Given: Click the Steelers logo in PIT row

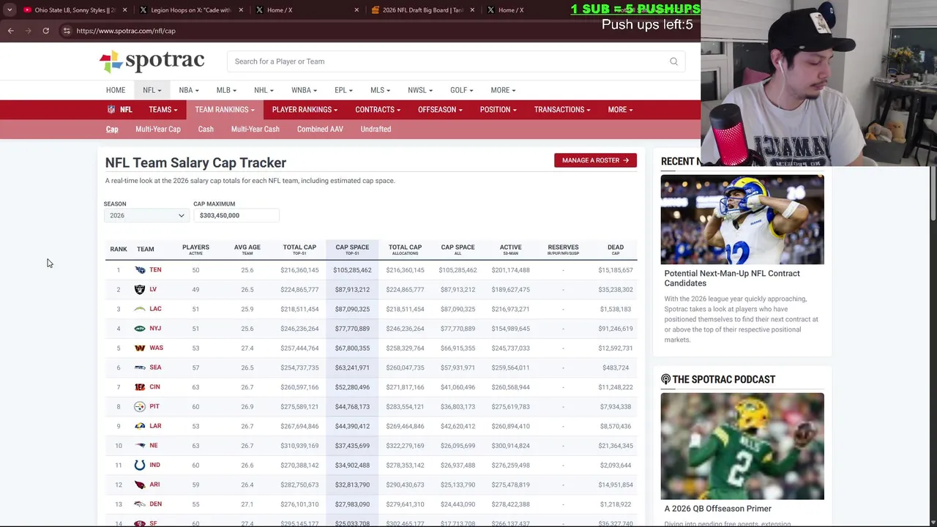Looking at the screenshot, I should (140, 406).
